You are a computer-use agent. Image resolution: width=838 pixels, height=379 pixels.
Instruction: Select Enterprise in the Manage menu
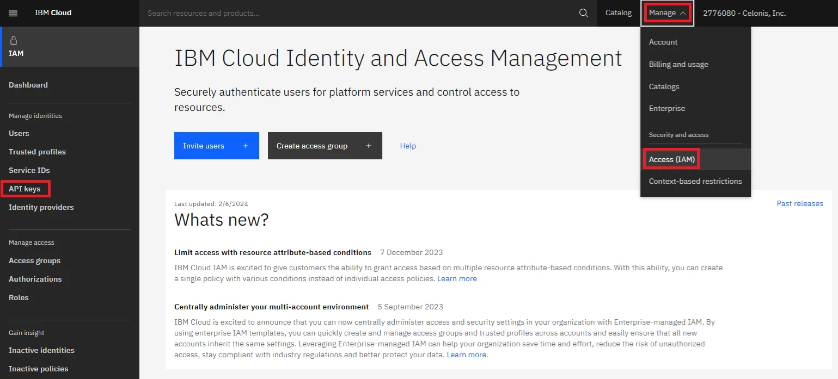696,108
